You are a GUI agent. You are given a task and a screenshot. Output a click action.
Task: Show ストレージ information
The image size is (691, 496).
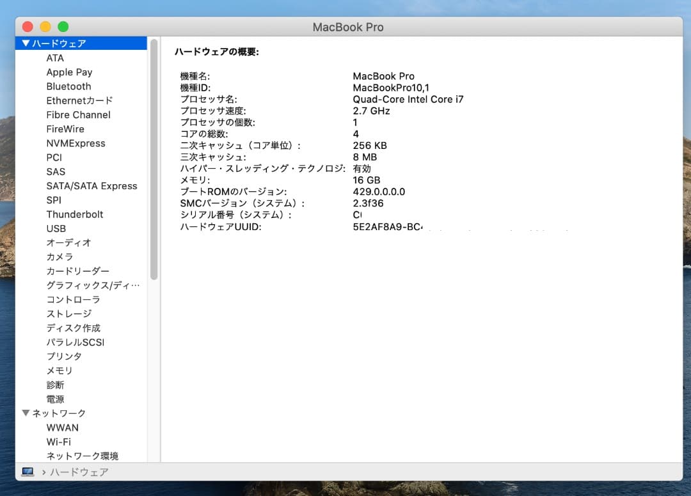click(x=68, y=314)
